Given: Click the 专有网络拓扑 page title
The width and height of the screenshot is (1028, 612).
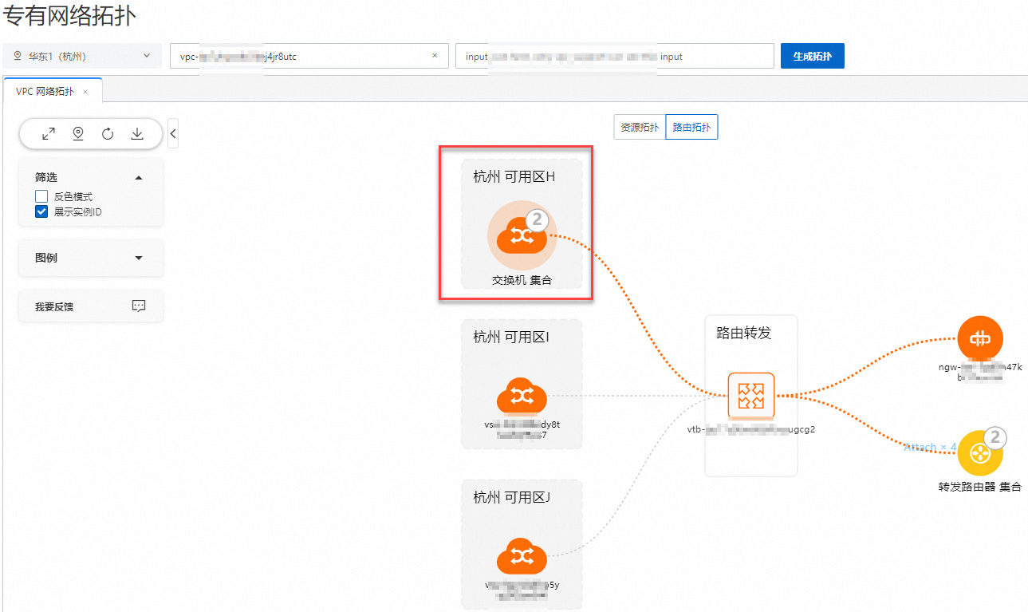Looking at the screenshot, I should tap(69, 14).
